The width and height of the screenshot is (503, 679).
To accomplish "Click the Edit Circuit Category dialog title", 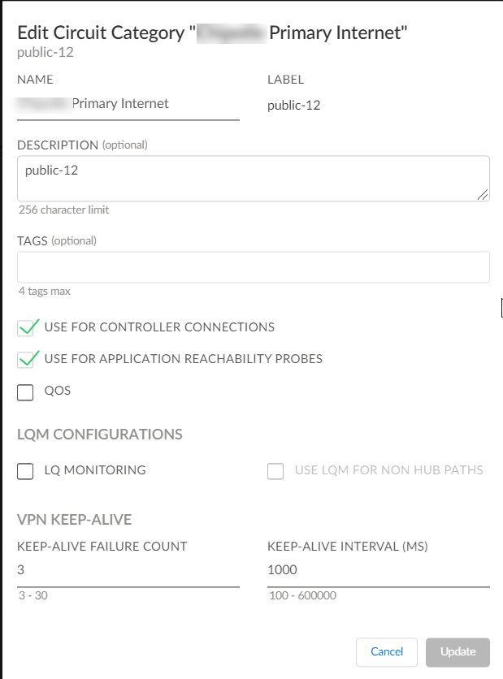I will tap(212, 32).
